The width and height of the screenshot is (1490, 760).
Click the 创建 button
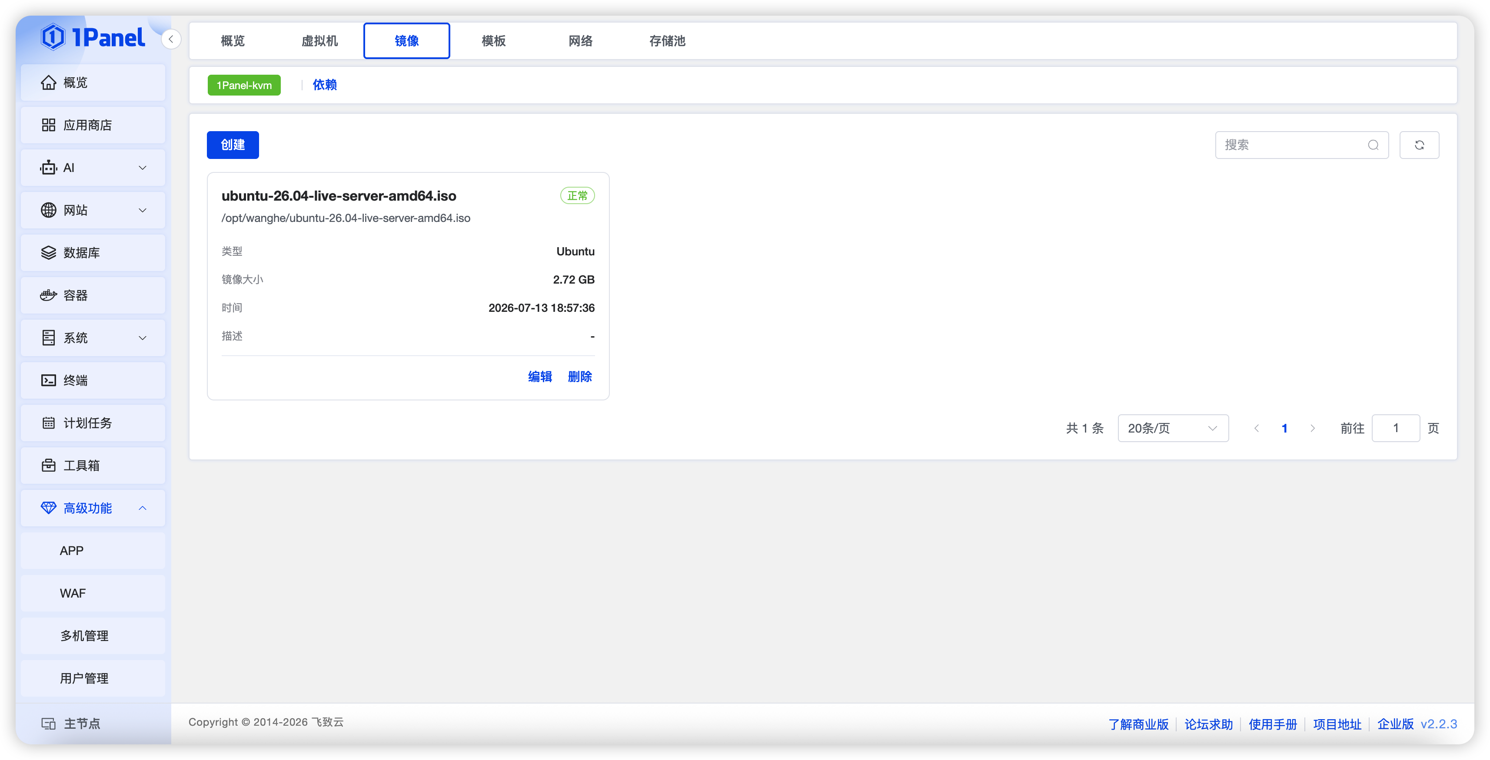point(233,145)
